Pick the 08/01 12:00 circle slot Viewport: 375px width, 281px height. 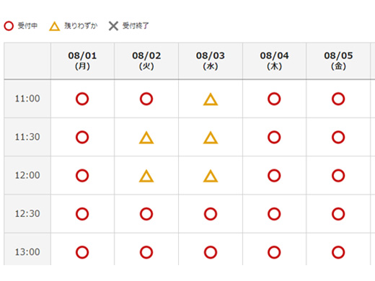(x=82, y=176)
